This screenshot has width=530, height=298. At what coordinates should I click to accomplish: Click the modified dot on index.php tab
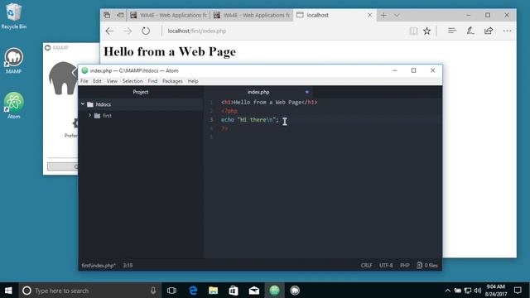[x=307, y=92]
